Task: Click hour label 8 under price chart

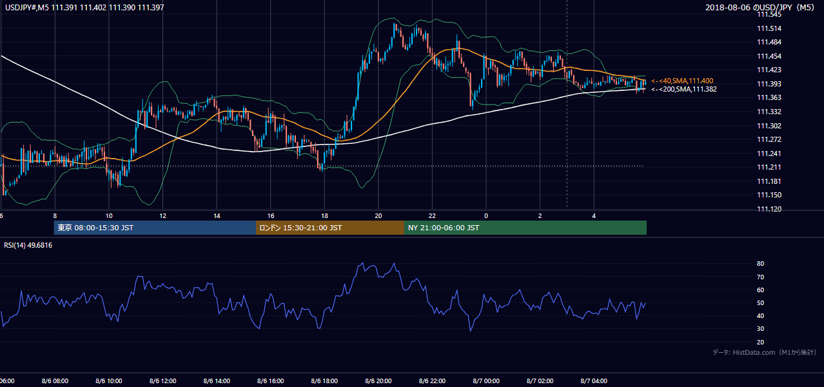Action: pos(55,215)
